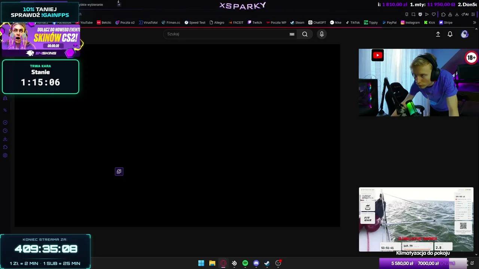479x269 pixels.
Task: Open the Stripe bookmark
Action: coord(446,22)
